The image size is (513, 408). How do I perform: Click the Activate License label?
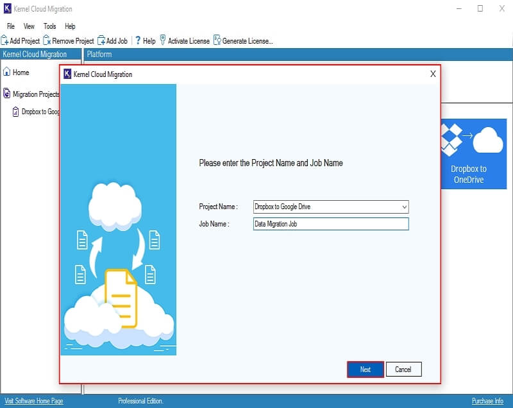pos(189,41)
